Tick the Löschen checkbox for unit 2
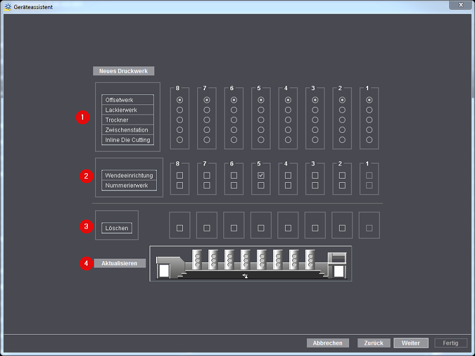Image resolution: width=475 pixels, height=356 pixels. (x=342, y=228)
